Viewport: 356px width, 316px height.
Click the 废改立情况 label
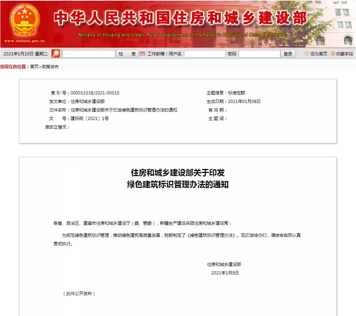coord(57,127)
